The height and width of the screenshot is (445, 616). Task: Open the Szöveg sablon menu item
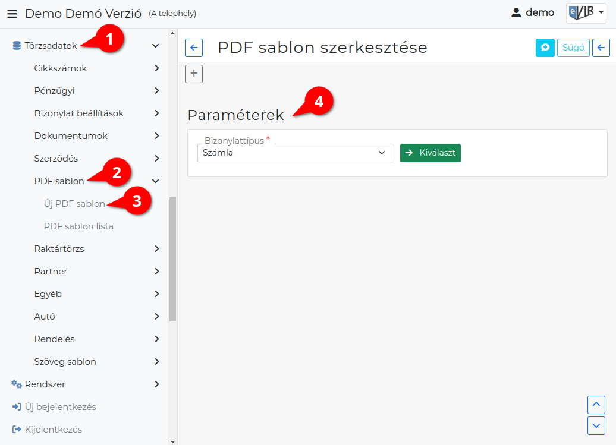(x=65, y=362)
